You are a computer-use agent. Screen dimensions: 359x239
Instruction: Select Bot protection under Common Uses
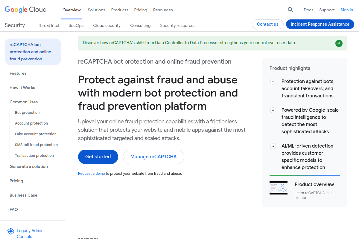coord(27,112)
